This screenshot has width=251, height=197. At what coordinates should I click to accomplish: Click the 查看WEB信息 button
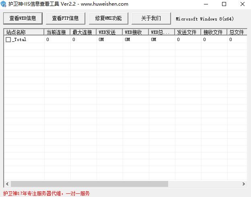tap(23, 18)
